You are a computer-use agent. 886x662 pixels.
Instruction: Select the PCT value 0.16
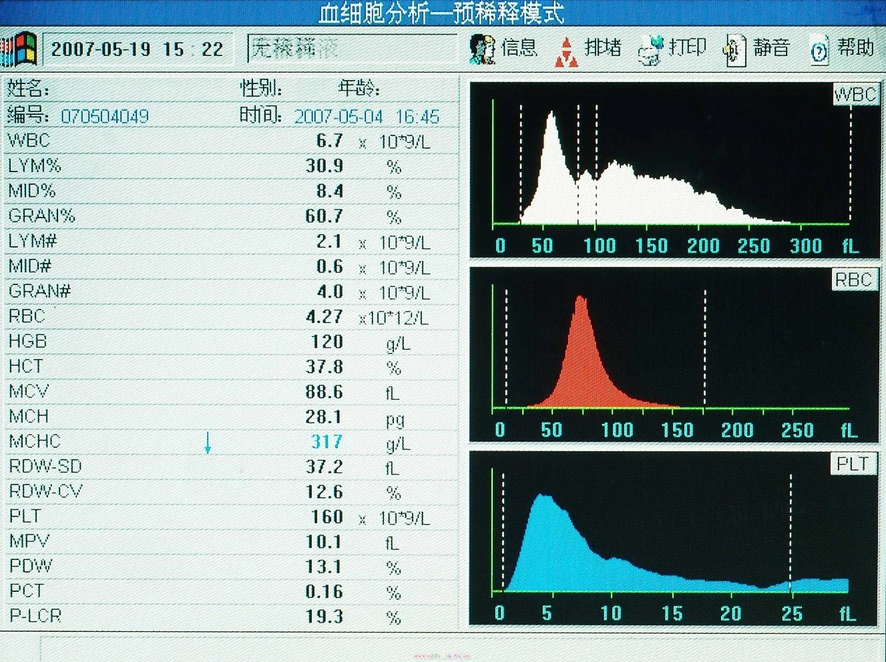[324, 592]
